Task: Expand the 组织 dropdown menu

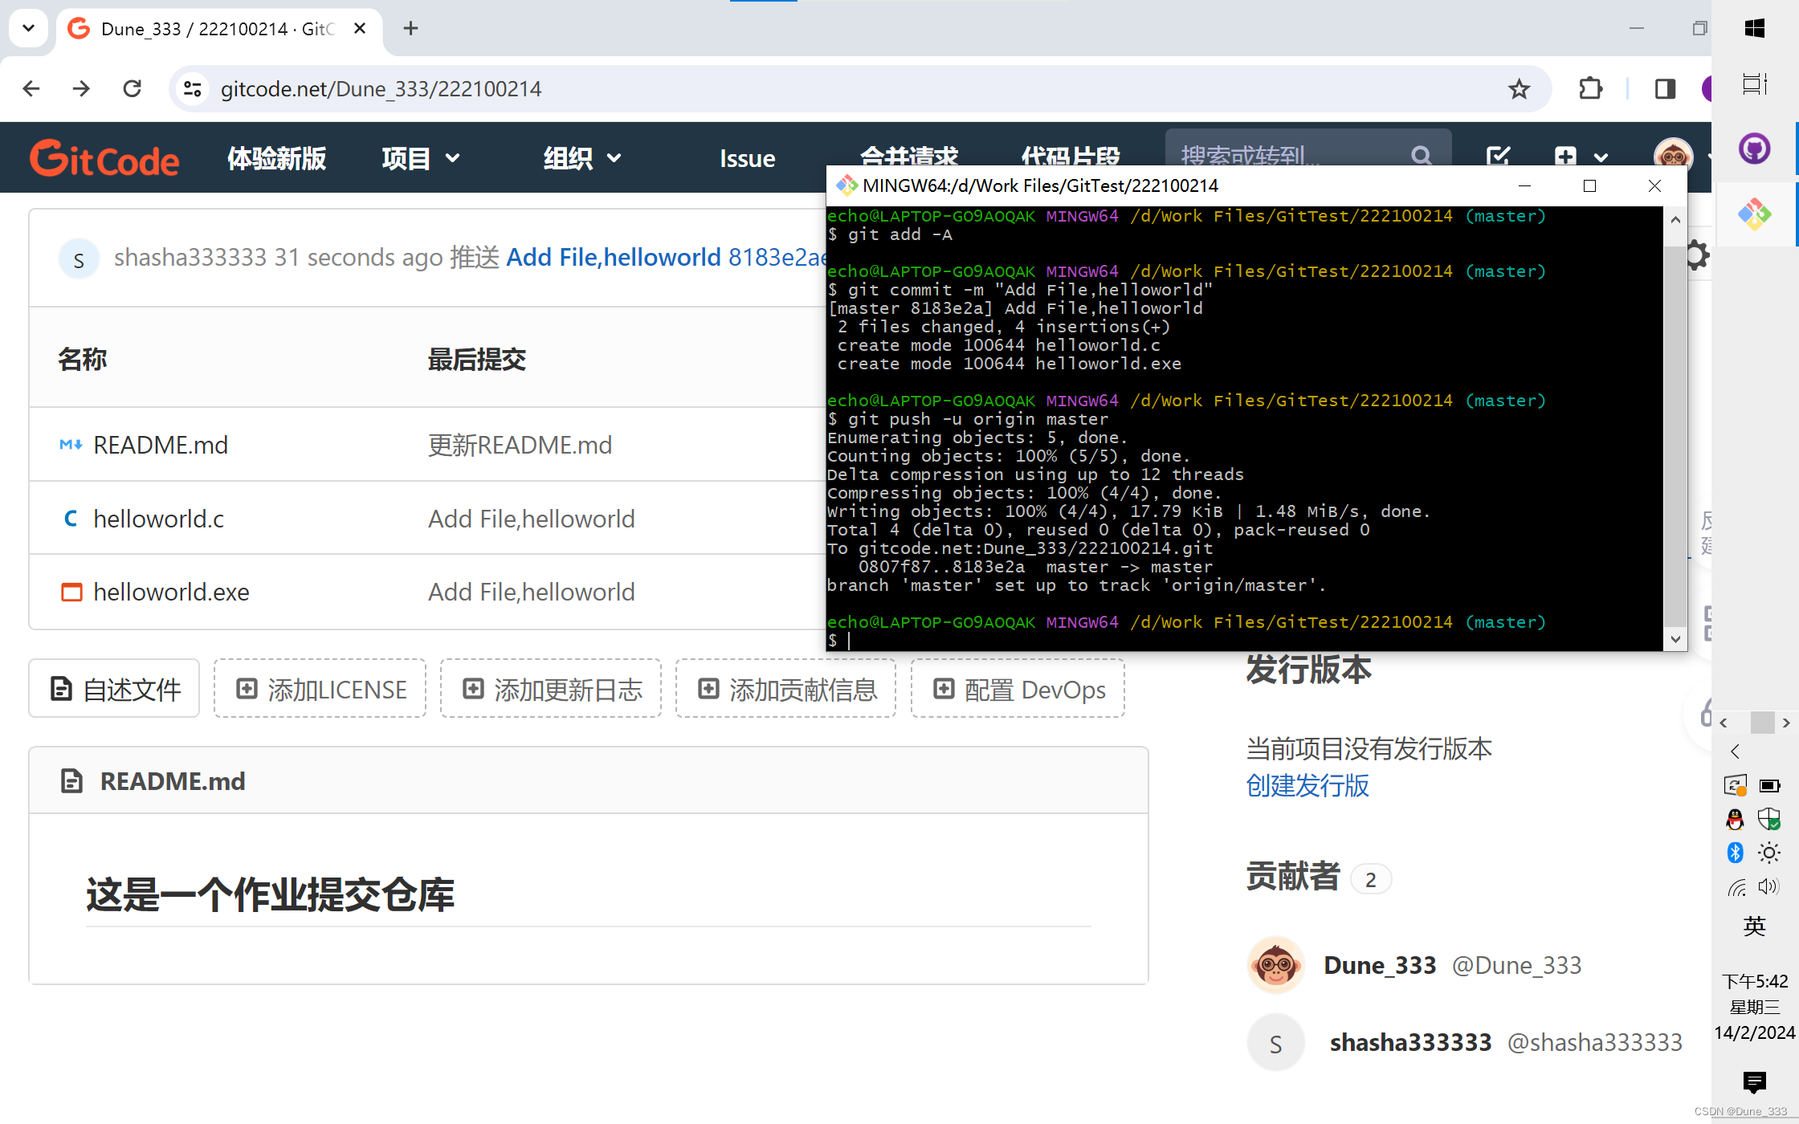Action: click(581, 158)
